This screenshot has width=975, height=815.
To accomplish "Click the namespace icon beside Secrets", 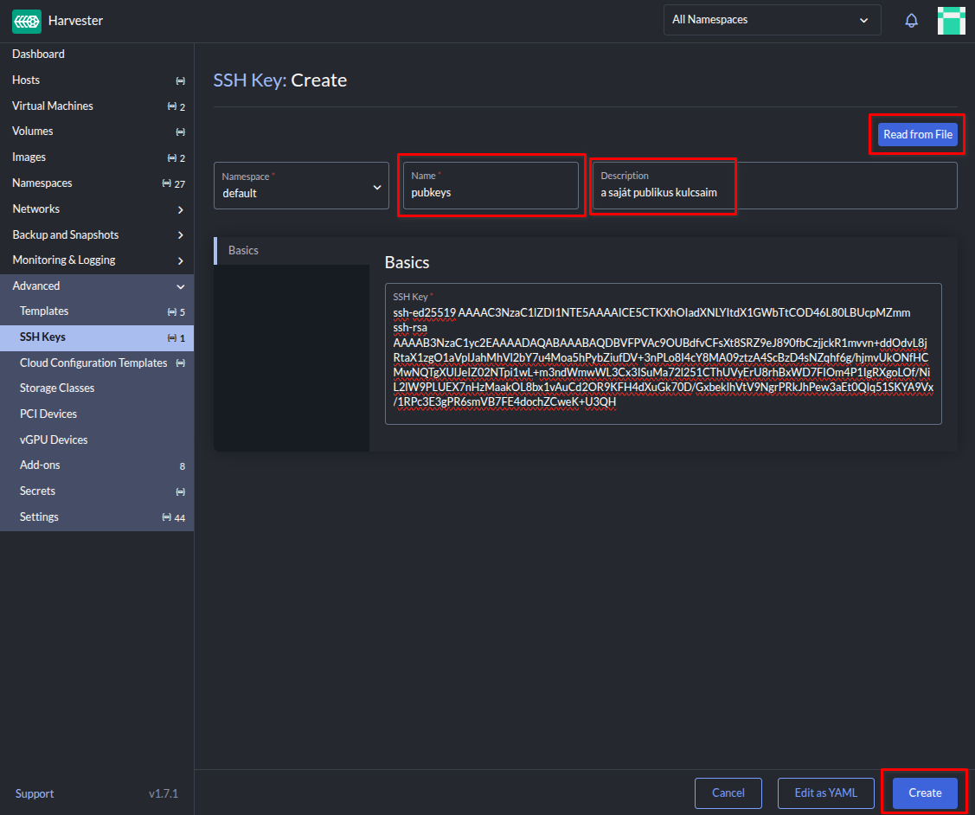I will click(x=180, y=491).
